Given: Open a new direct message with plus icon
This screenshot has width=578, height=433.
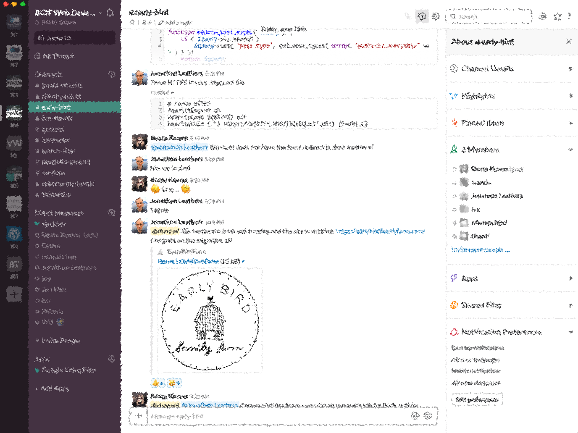Looking at the screenshot, I should tap(111, 213).
